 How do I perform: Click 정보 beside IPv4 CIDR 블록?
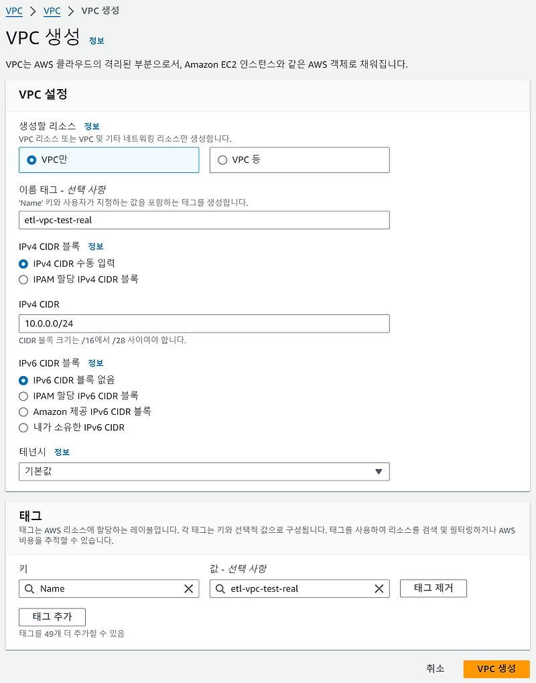point(94,247)
